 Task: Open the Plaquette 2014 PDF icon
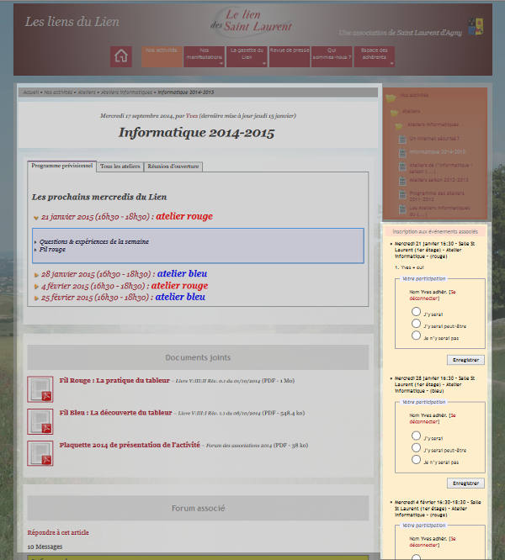40,453
